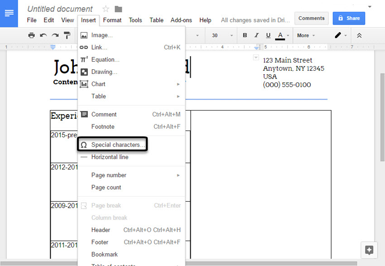385x266 pixels.
Task: Open the Tools menu
Action: coord(135,20)
